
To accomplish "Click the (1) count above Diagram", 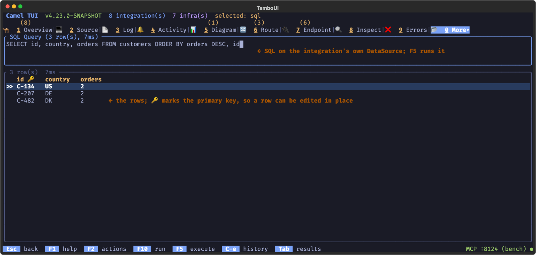I will (x=213, y=23).
